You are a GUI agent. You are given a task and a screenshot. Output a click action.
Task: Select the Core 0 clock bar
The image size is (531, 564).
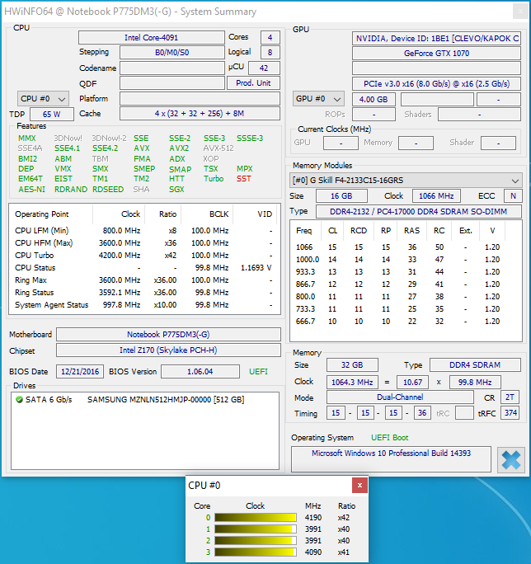click(256, 517)
